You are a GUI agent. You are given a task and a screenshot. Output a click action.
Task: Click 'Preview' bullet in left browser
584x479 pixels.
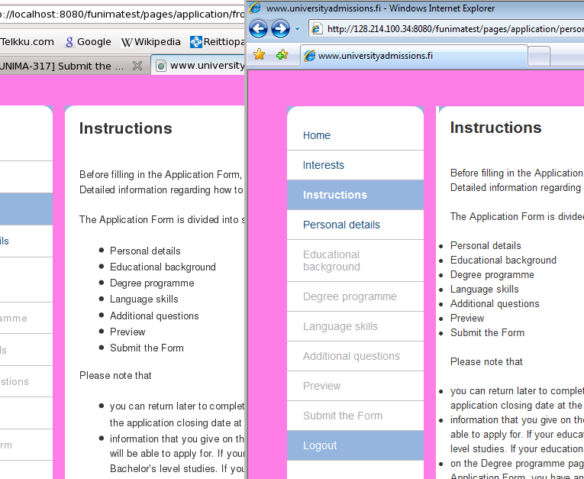(127, 332)
